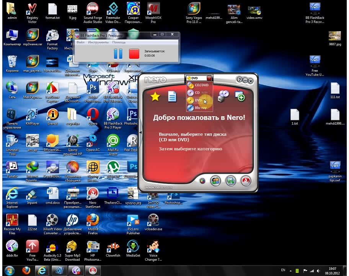
Task: Open the clock showing 19:07
Action: (x=332, y=271)
